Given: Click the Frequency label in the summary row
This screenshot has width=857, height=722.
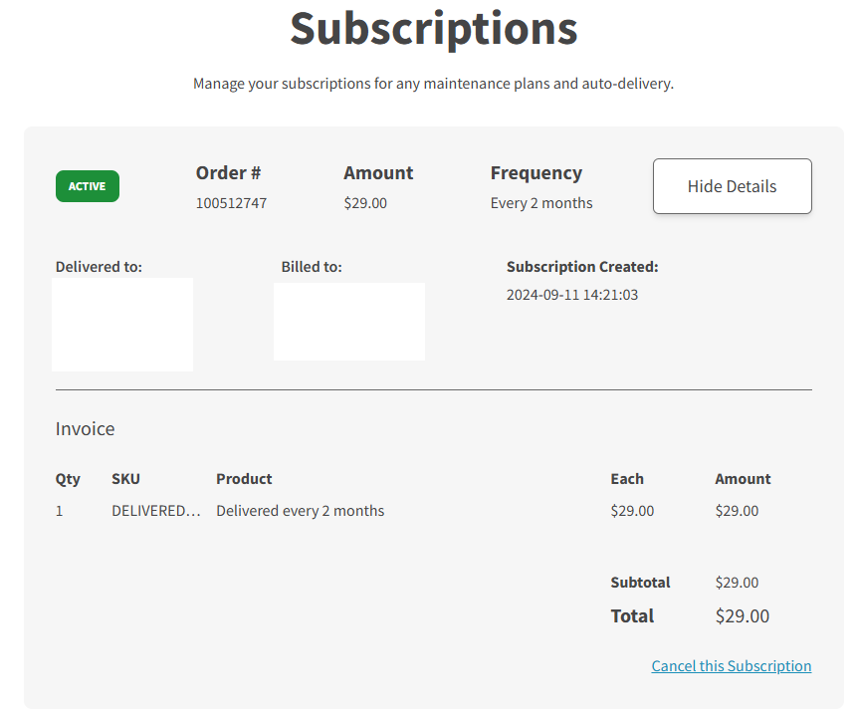Looking at the screenshot, I should coord(536,173).
